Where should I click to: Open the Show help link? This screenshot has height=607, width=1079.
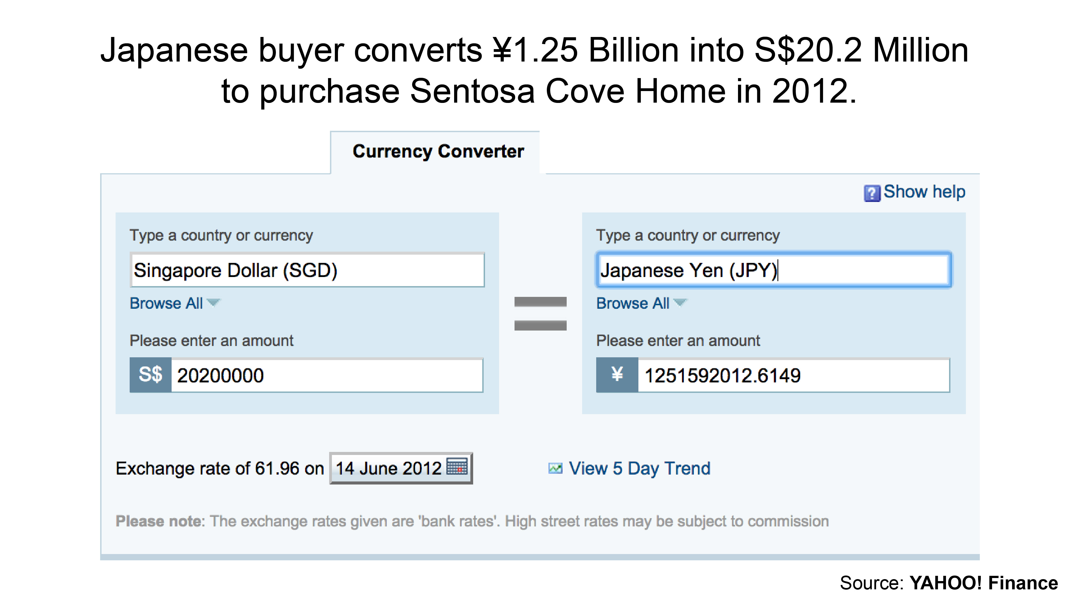pyautogui.click(x=925, y=192)
